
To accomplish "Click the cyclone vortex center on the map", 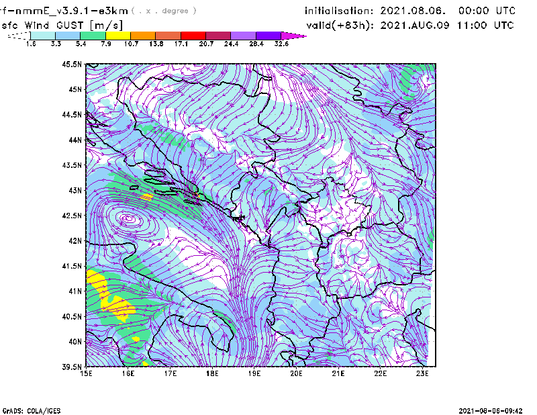I will [128, 218].
